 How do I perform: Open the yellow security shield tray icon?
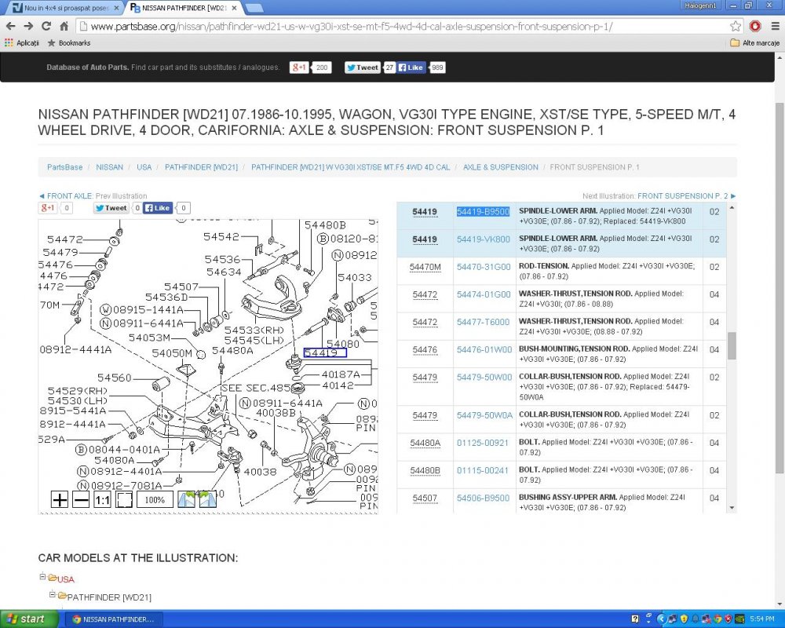pyautogui.click(x=684, y=619)
